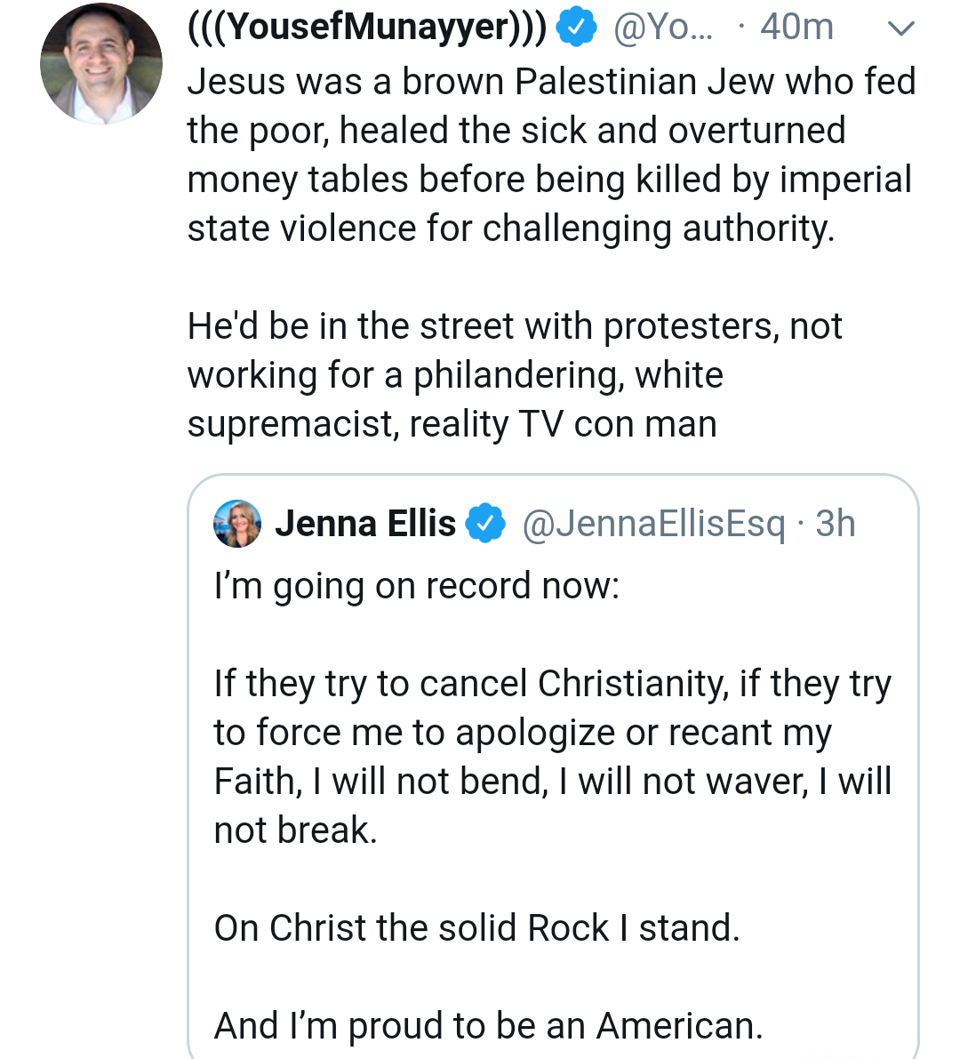Screen dimensions: 960x1059
Task: Open Yousef Munayyer's profile photo
Action: tap(101, 64)
